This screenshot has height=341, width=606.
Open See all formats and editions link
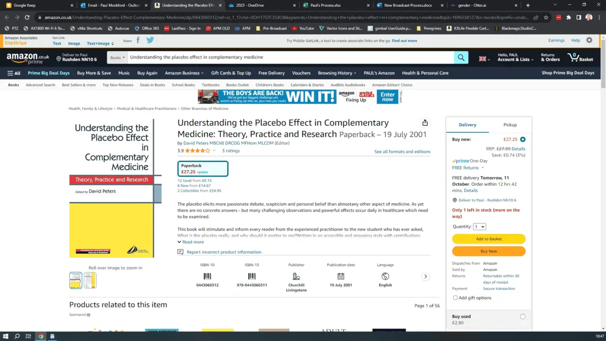pyautogui.click(x=402, y=152)
